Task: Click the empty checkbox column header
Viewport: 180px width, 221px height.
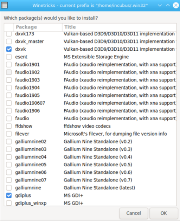Action: coord(9,27)
